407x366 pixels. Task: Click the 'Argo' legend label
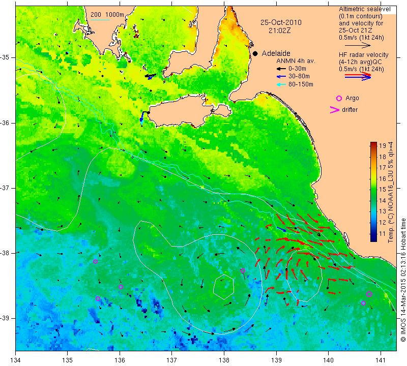tap(352, 98)
